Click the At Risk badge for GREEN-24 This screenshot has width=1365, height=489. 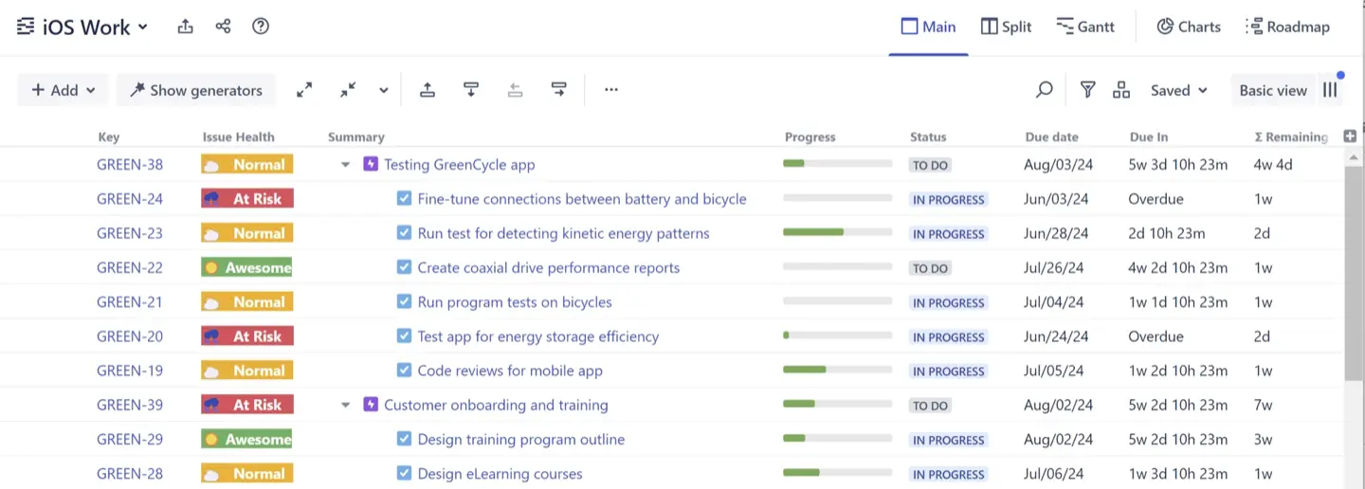247,199
